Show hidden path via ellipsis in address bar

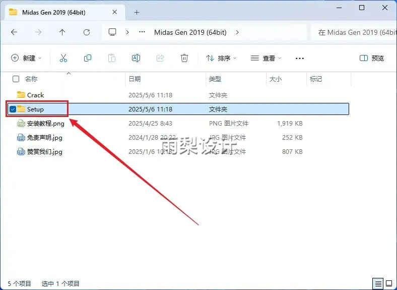(x=142, y=32)
